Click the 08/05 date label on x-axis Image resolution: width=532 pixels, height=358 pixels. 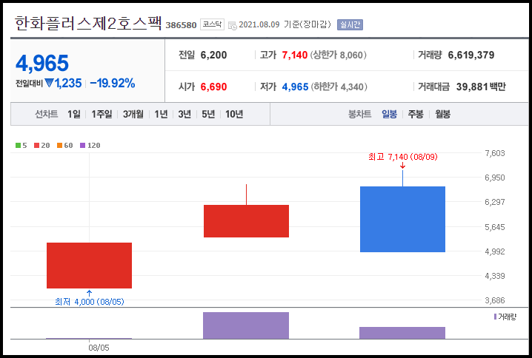(99, 348)
